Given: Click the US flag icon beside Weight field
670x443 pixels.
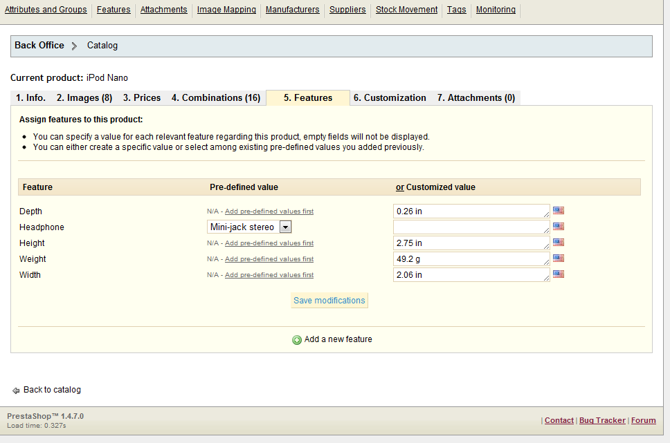Looking at the screenshot, I should pyautogui.click(x=559, y=258).
